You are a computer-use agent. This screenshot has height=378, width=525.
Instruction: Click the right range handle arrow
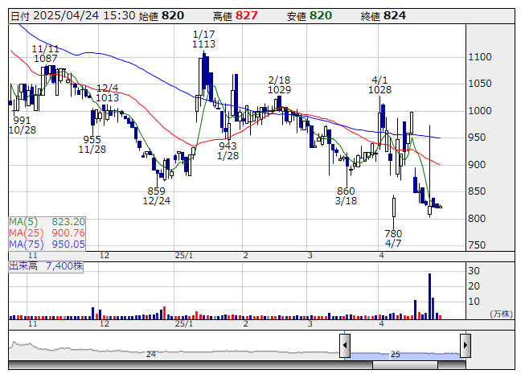point(466,345)
